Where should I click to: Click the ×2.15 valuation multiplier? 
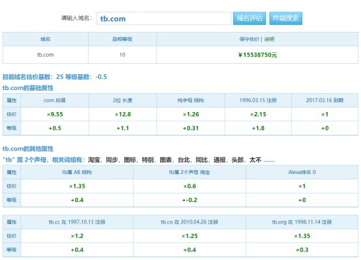tap(258, 114)
